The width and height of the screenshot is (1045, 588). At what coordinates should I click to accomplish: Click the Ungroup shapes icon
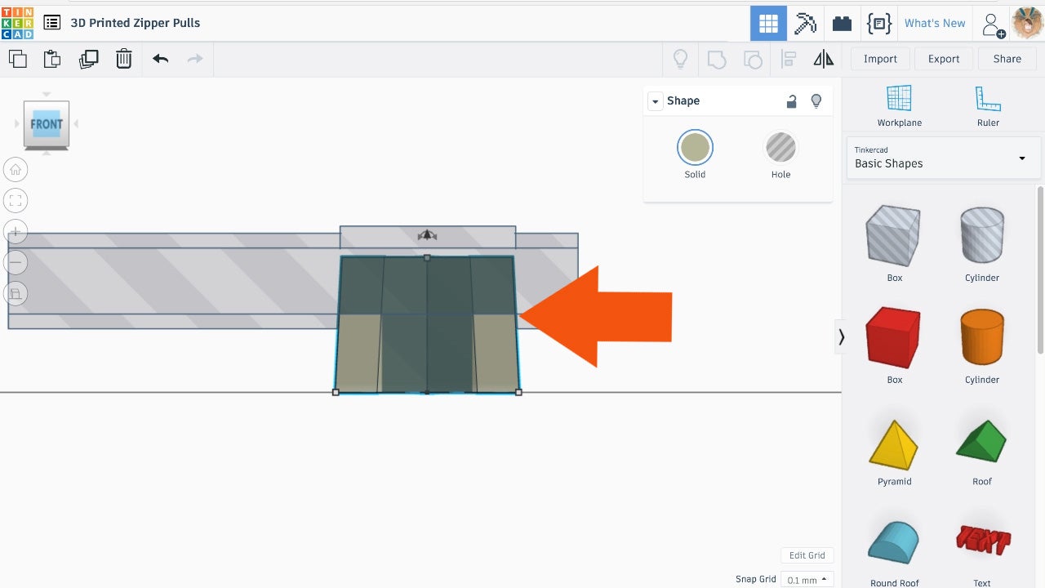(x=753, y=59)
